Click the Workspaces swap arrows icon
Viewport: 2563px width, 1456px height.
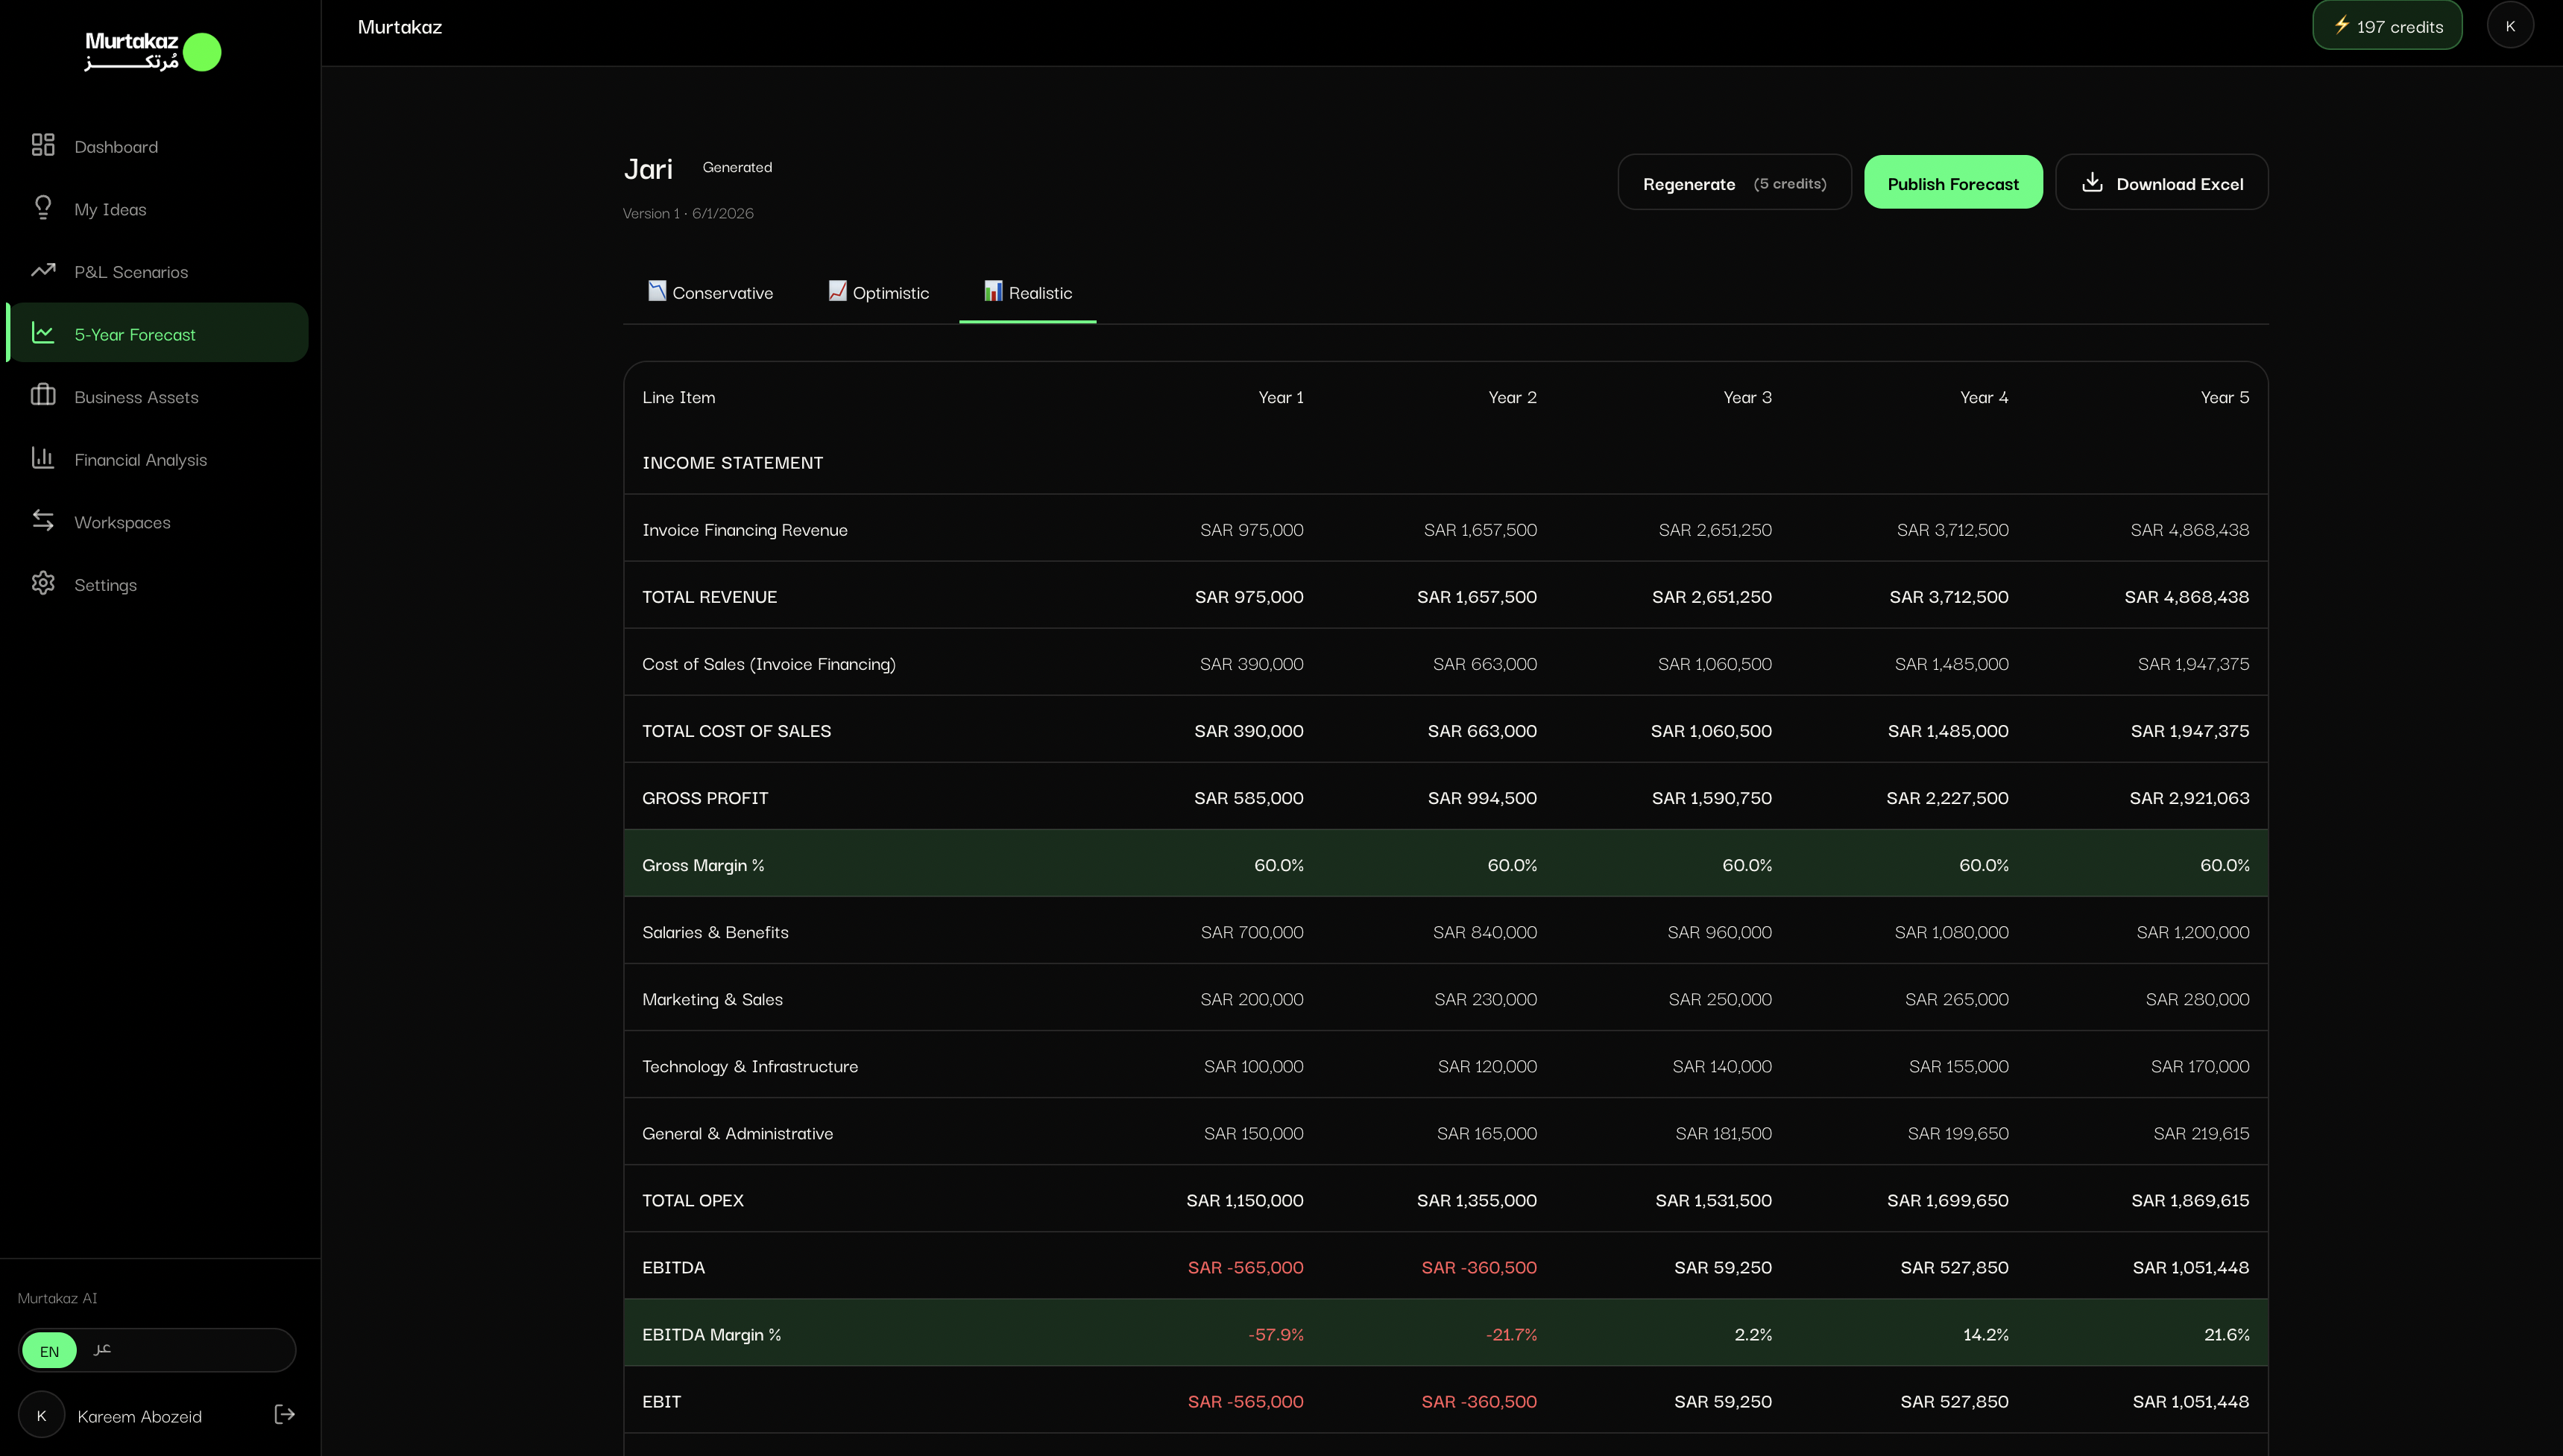[x=43, y=521]
